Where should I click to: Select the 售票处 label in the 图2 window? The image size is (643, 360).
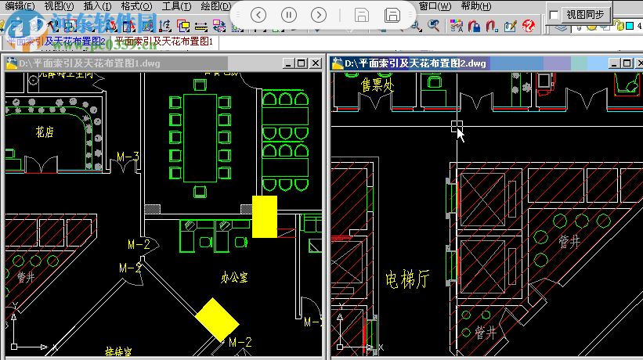pyautogui.click(x=377, y=85)
